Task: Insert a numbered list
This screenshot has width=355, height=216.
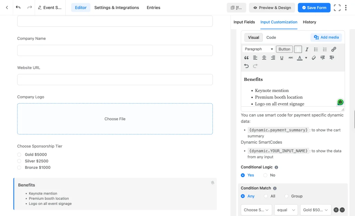Action: click(x=324, y=49)
